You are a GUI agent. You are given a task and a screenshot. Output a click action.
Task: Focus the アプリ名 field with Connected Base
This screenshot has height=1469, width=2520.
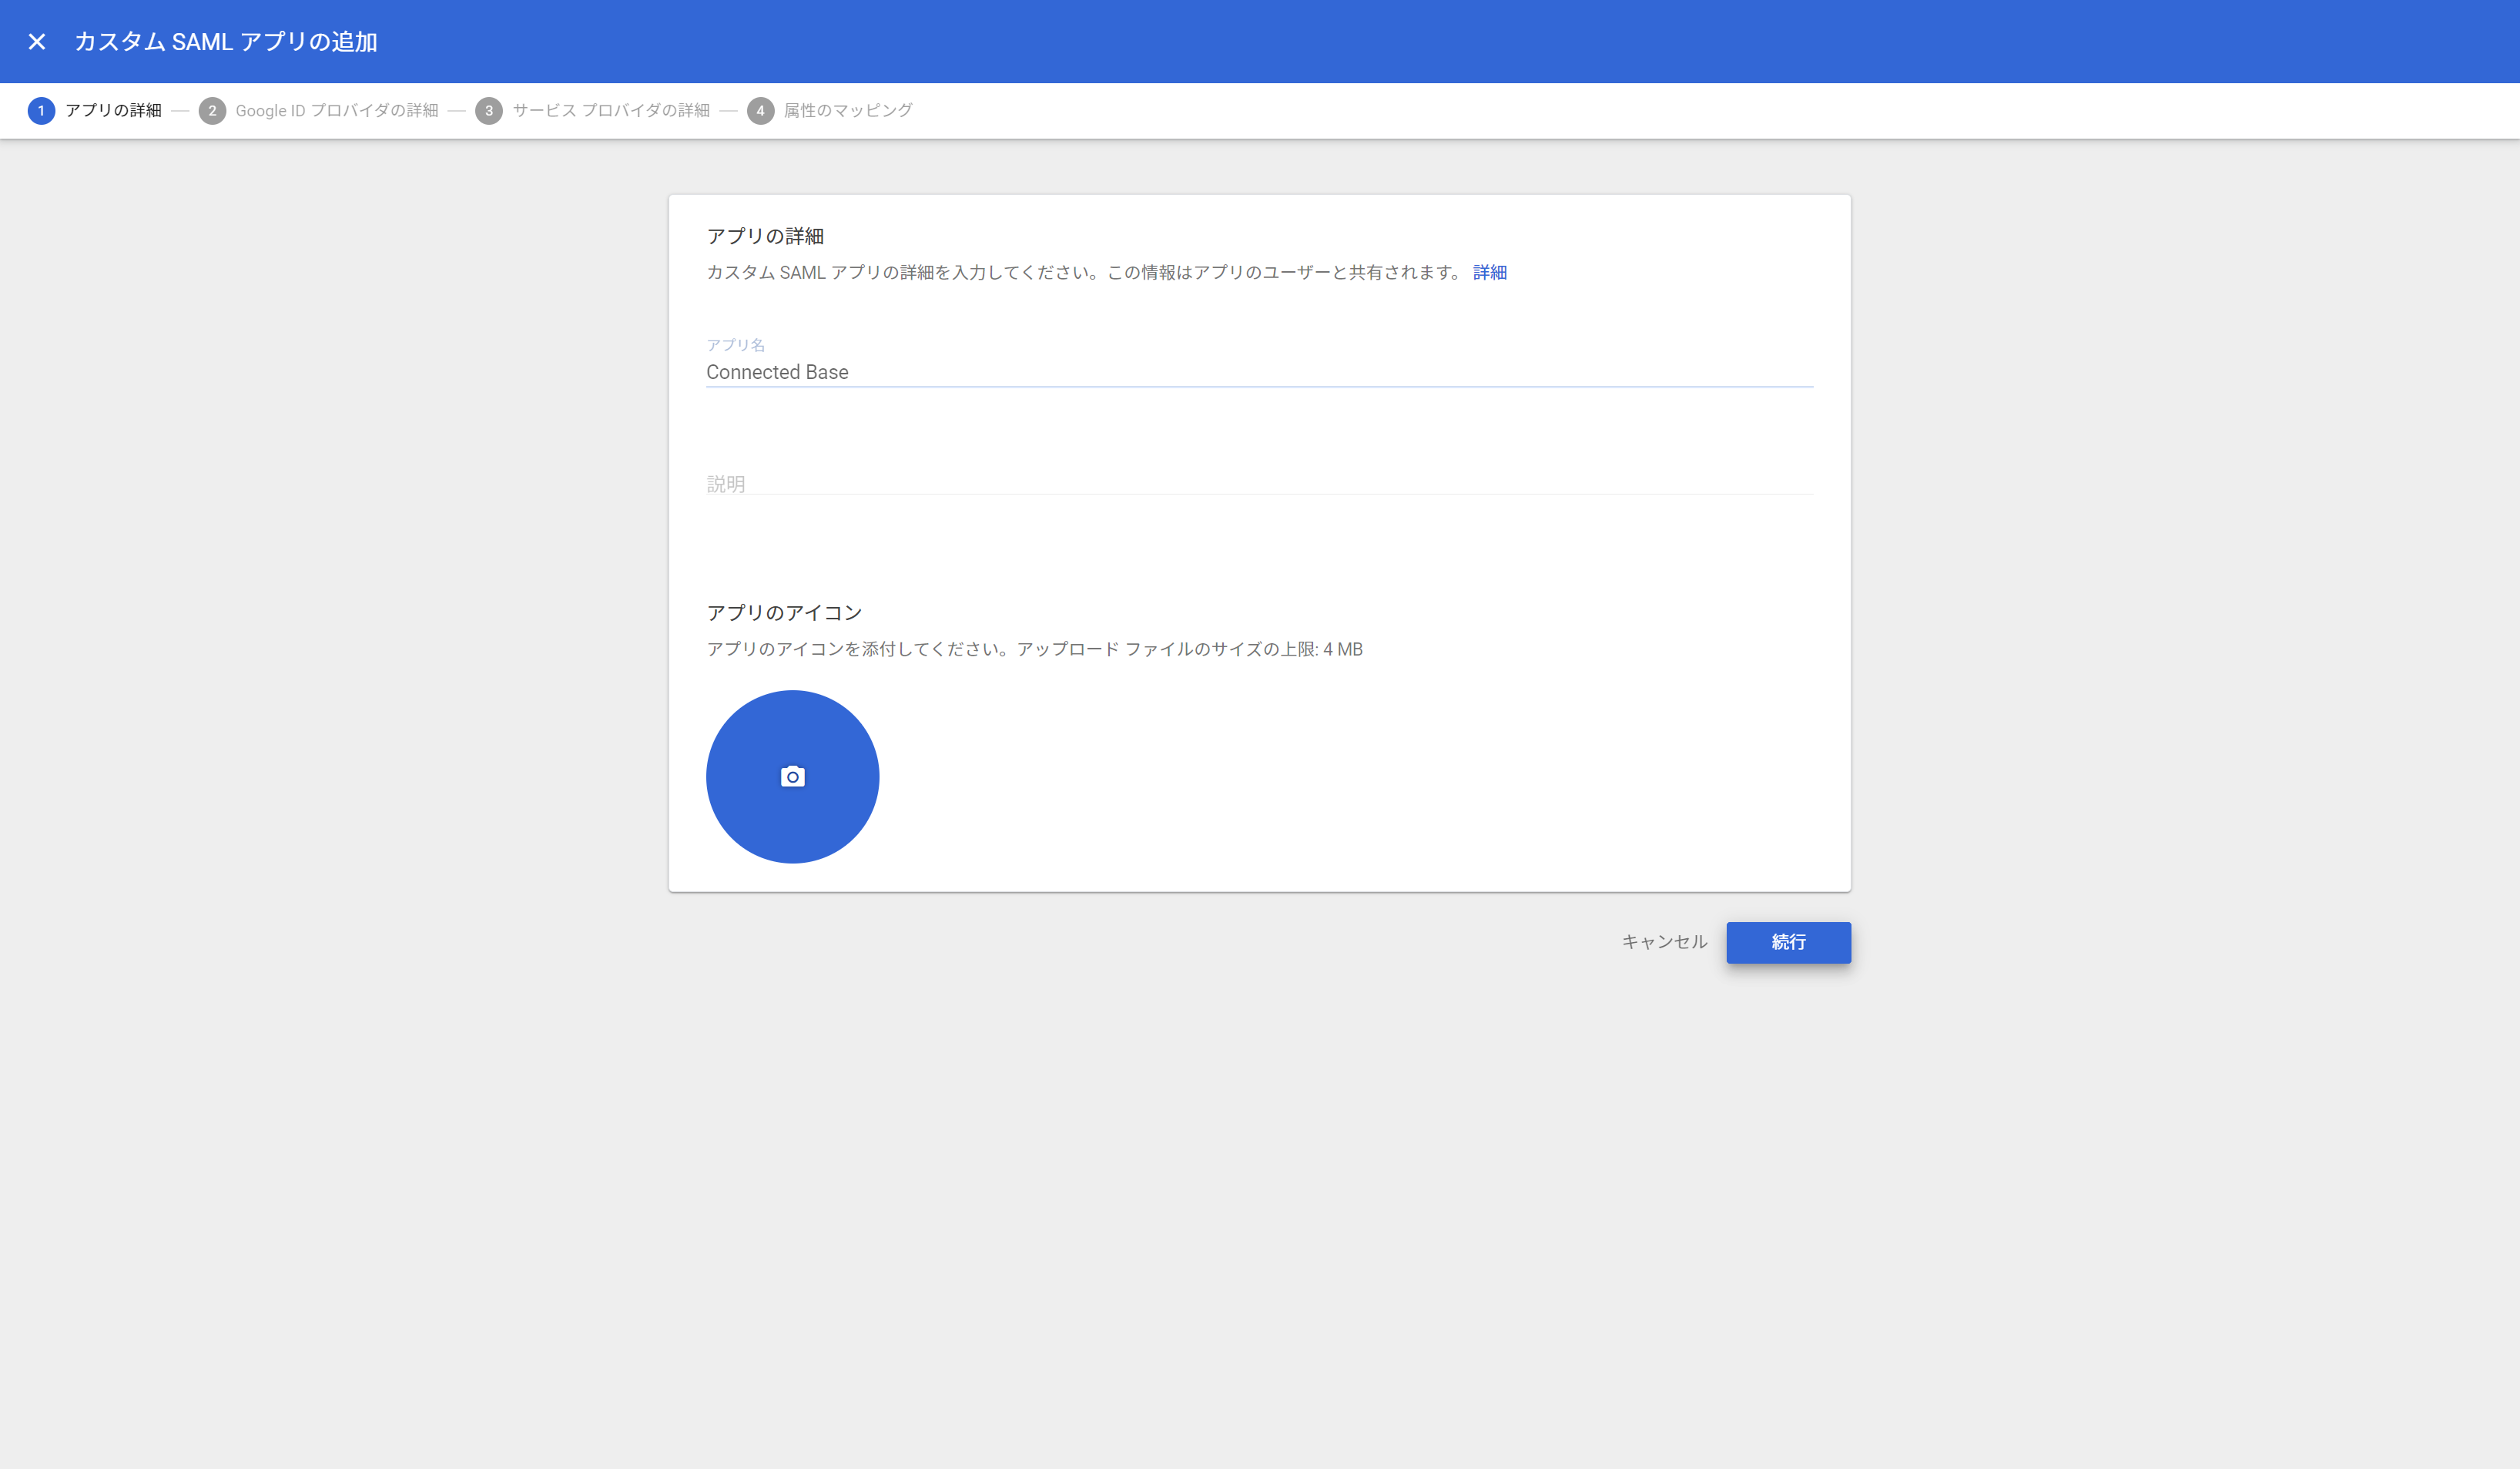[1259, 372]
